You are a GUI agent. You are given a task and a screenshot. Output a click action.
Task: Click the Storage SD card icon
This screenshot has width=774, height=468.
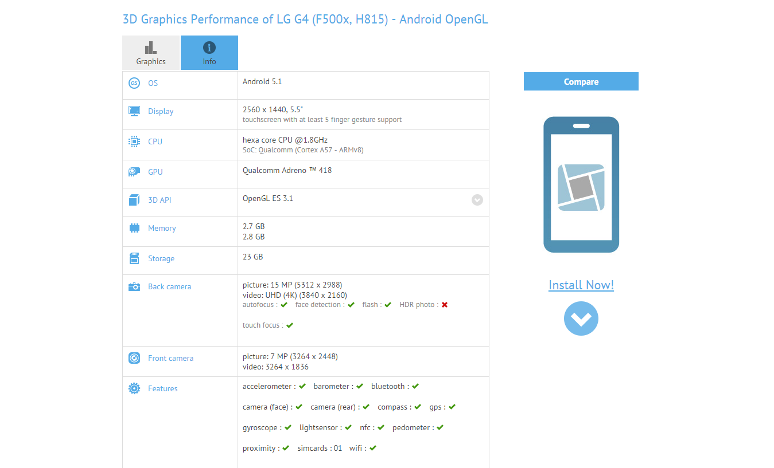coord(134,258)
